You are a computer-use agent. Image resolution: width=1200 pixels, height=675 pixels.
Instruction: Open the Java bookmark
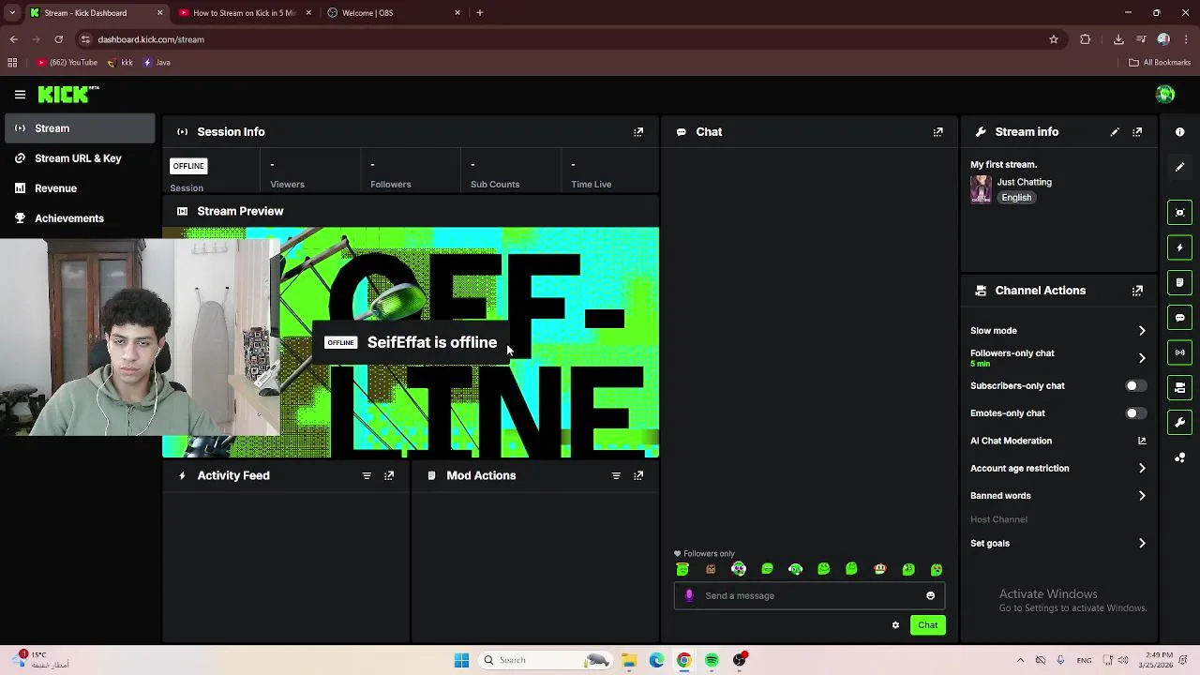click(157, 63)
